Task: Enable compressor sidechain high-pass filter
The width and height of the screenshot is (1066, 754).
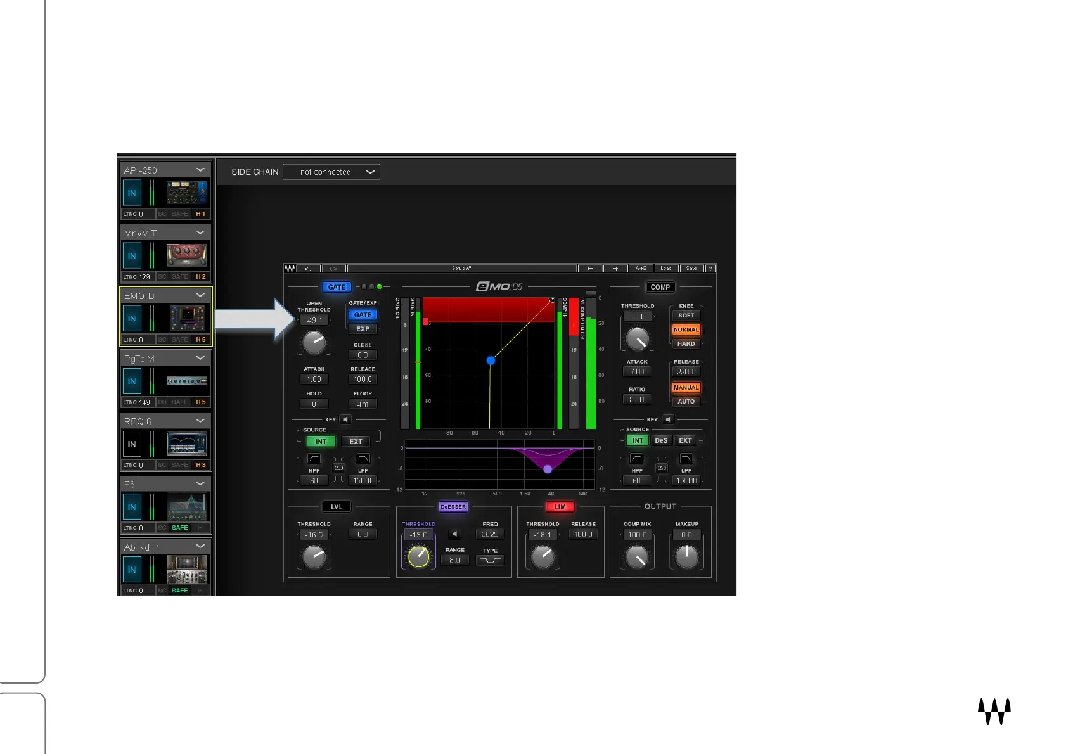Action: click(x=637, y=458)
